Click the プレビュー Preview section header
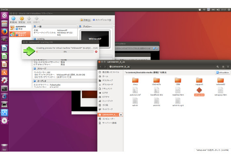The height and width of the screenshot is (160, 231). click(x=95, y=26)
